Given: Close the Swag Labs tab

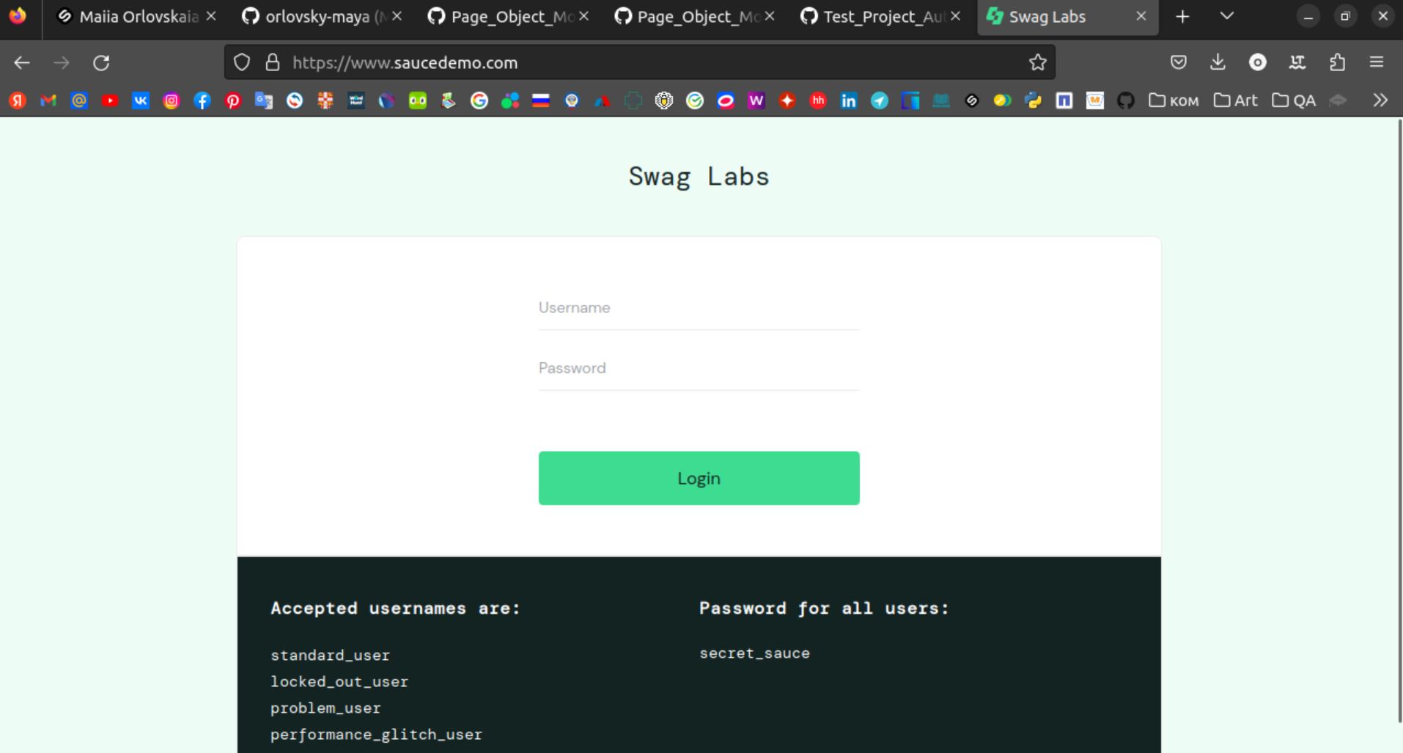Looking at the screenshot, I should pyautogui.click(x=1141, y=16).
